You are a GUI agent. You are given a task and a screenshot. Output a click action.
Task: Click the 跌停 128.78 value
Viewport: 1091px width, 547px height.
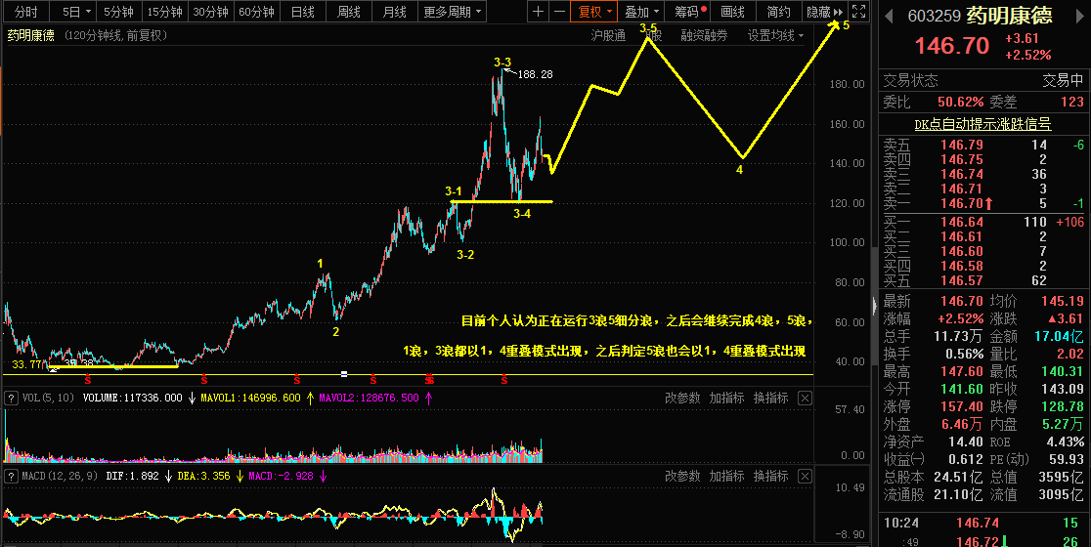(1063, 406)
